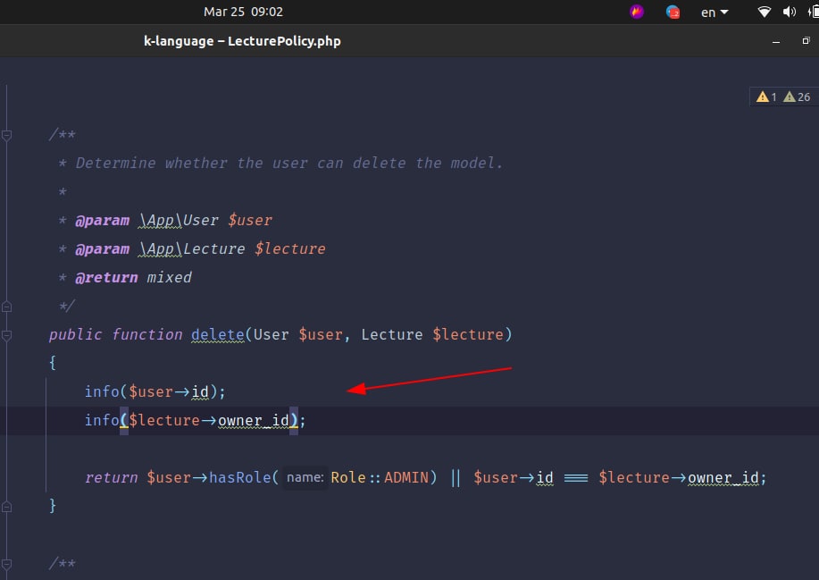Click the || operator in the return line
This screenshot has height=580, width=819.
pyautogui.click(x=455, y=477)
